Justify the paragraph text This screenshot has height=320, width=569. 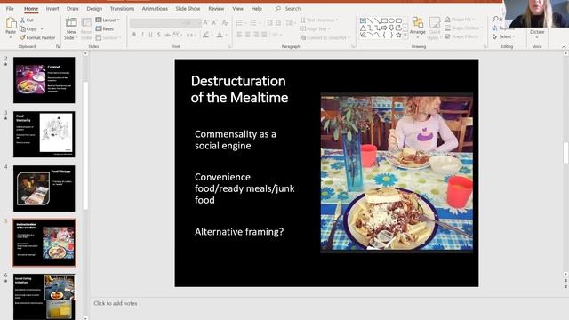264,35
